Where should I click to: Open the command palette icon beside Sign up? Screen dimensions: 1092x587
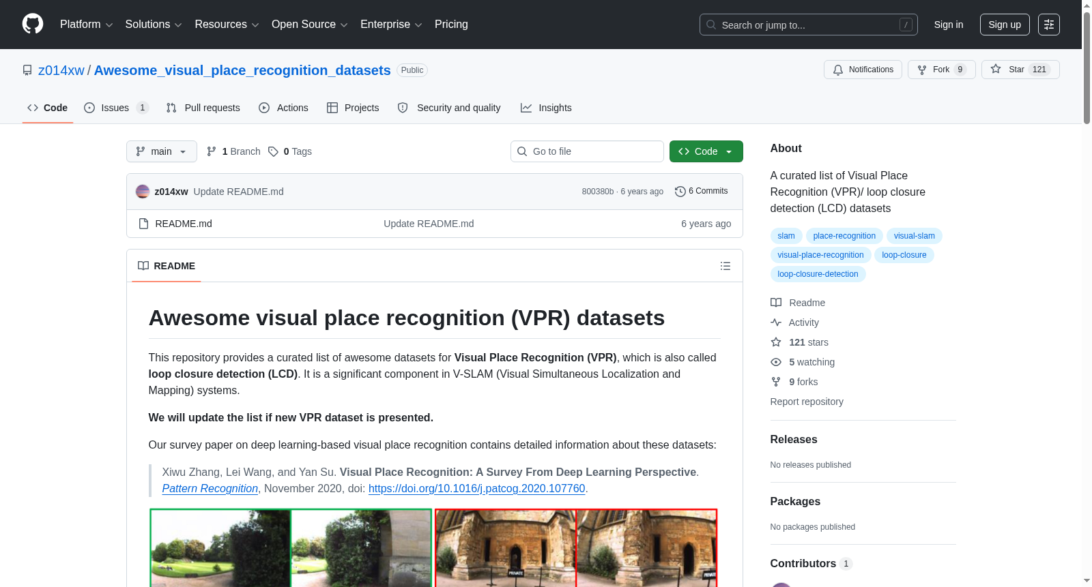click(1048, 25)
